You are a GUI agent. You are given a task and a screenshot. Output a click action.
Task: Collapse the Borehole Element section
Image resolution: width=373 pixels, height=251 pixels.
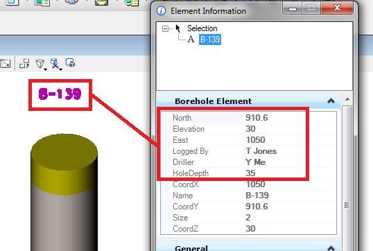point(331,101)
